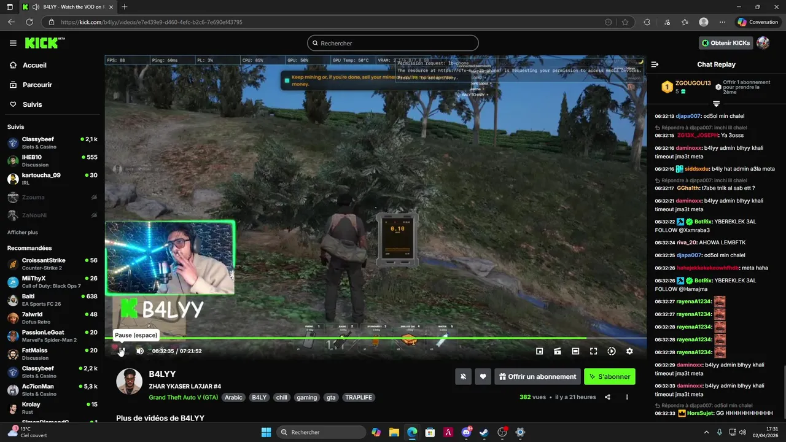
Task: Select the chill tag
Action: (x=282, y=397)
